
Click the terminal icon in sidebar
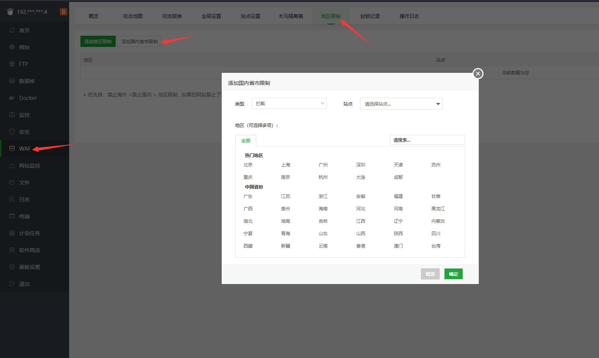[12, 216]
